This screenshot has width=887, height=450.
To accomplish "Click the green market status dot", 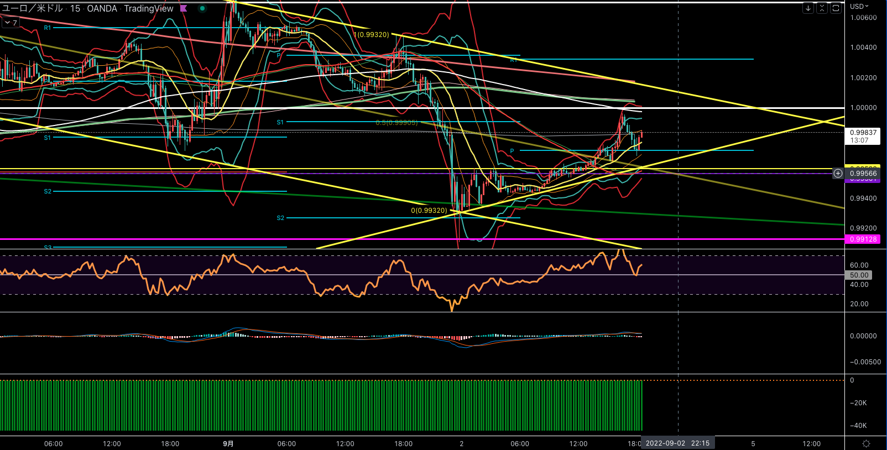I will tap(202, 8).
